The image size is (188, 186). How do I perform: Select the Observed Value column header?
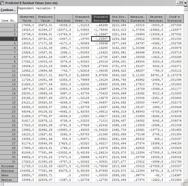27,18
